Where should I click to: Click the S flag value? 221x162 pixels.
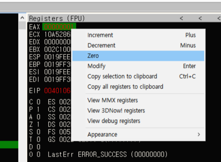38,132
